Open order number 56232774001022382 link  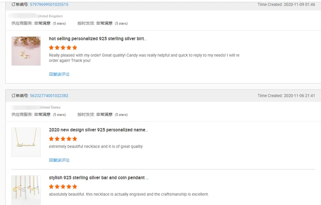pyautogui.click(x=49, y=95)
